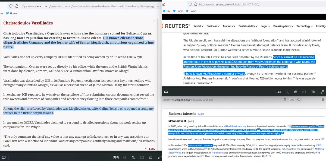Click the Home icon beside the Reuters address bar
This screenshot has width=326, height=161.
click(164, 4)
